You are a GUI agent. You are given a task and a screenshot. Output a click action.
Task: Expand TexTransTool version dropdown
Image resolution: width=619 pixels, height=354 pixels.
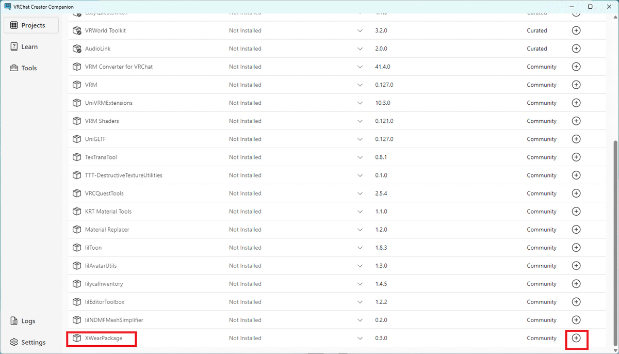[x=360, y=157]
